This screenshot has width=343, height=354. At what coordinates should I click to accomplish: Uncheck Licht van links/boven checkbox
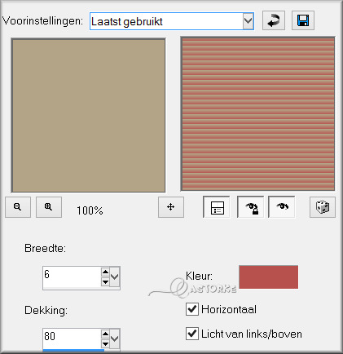[x=192, y=334]
